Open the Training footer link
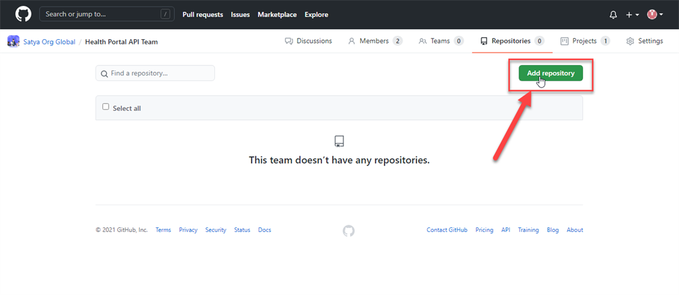 click(528, 230)
